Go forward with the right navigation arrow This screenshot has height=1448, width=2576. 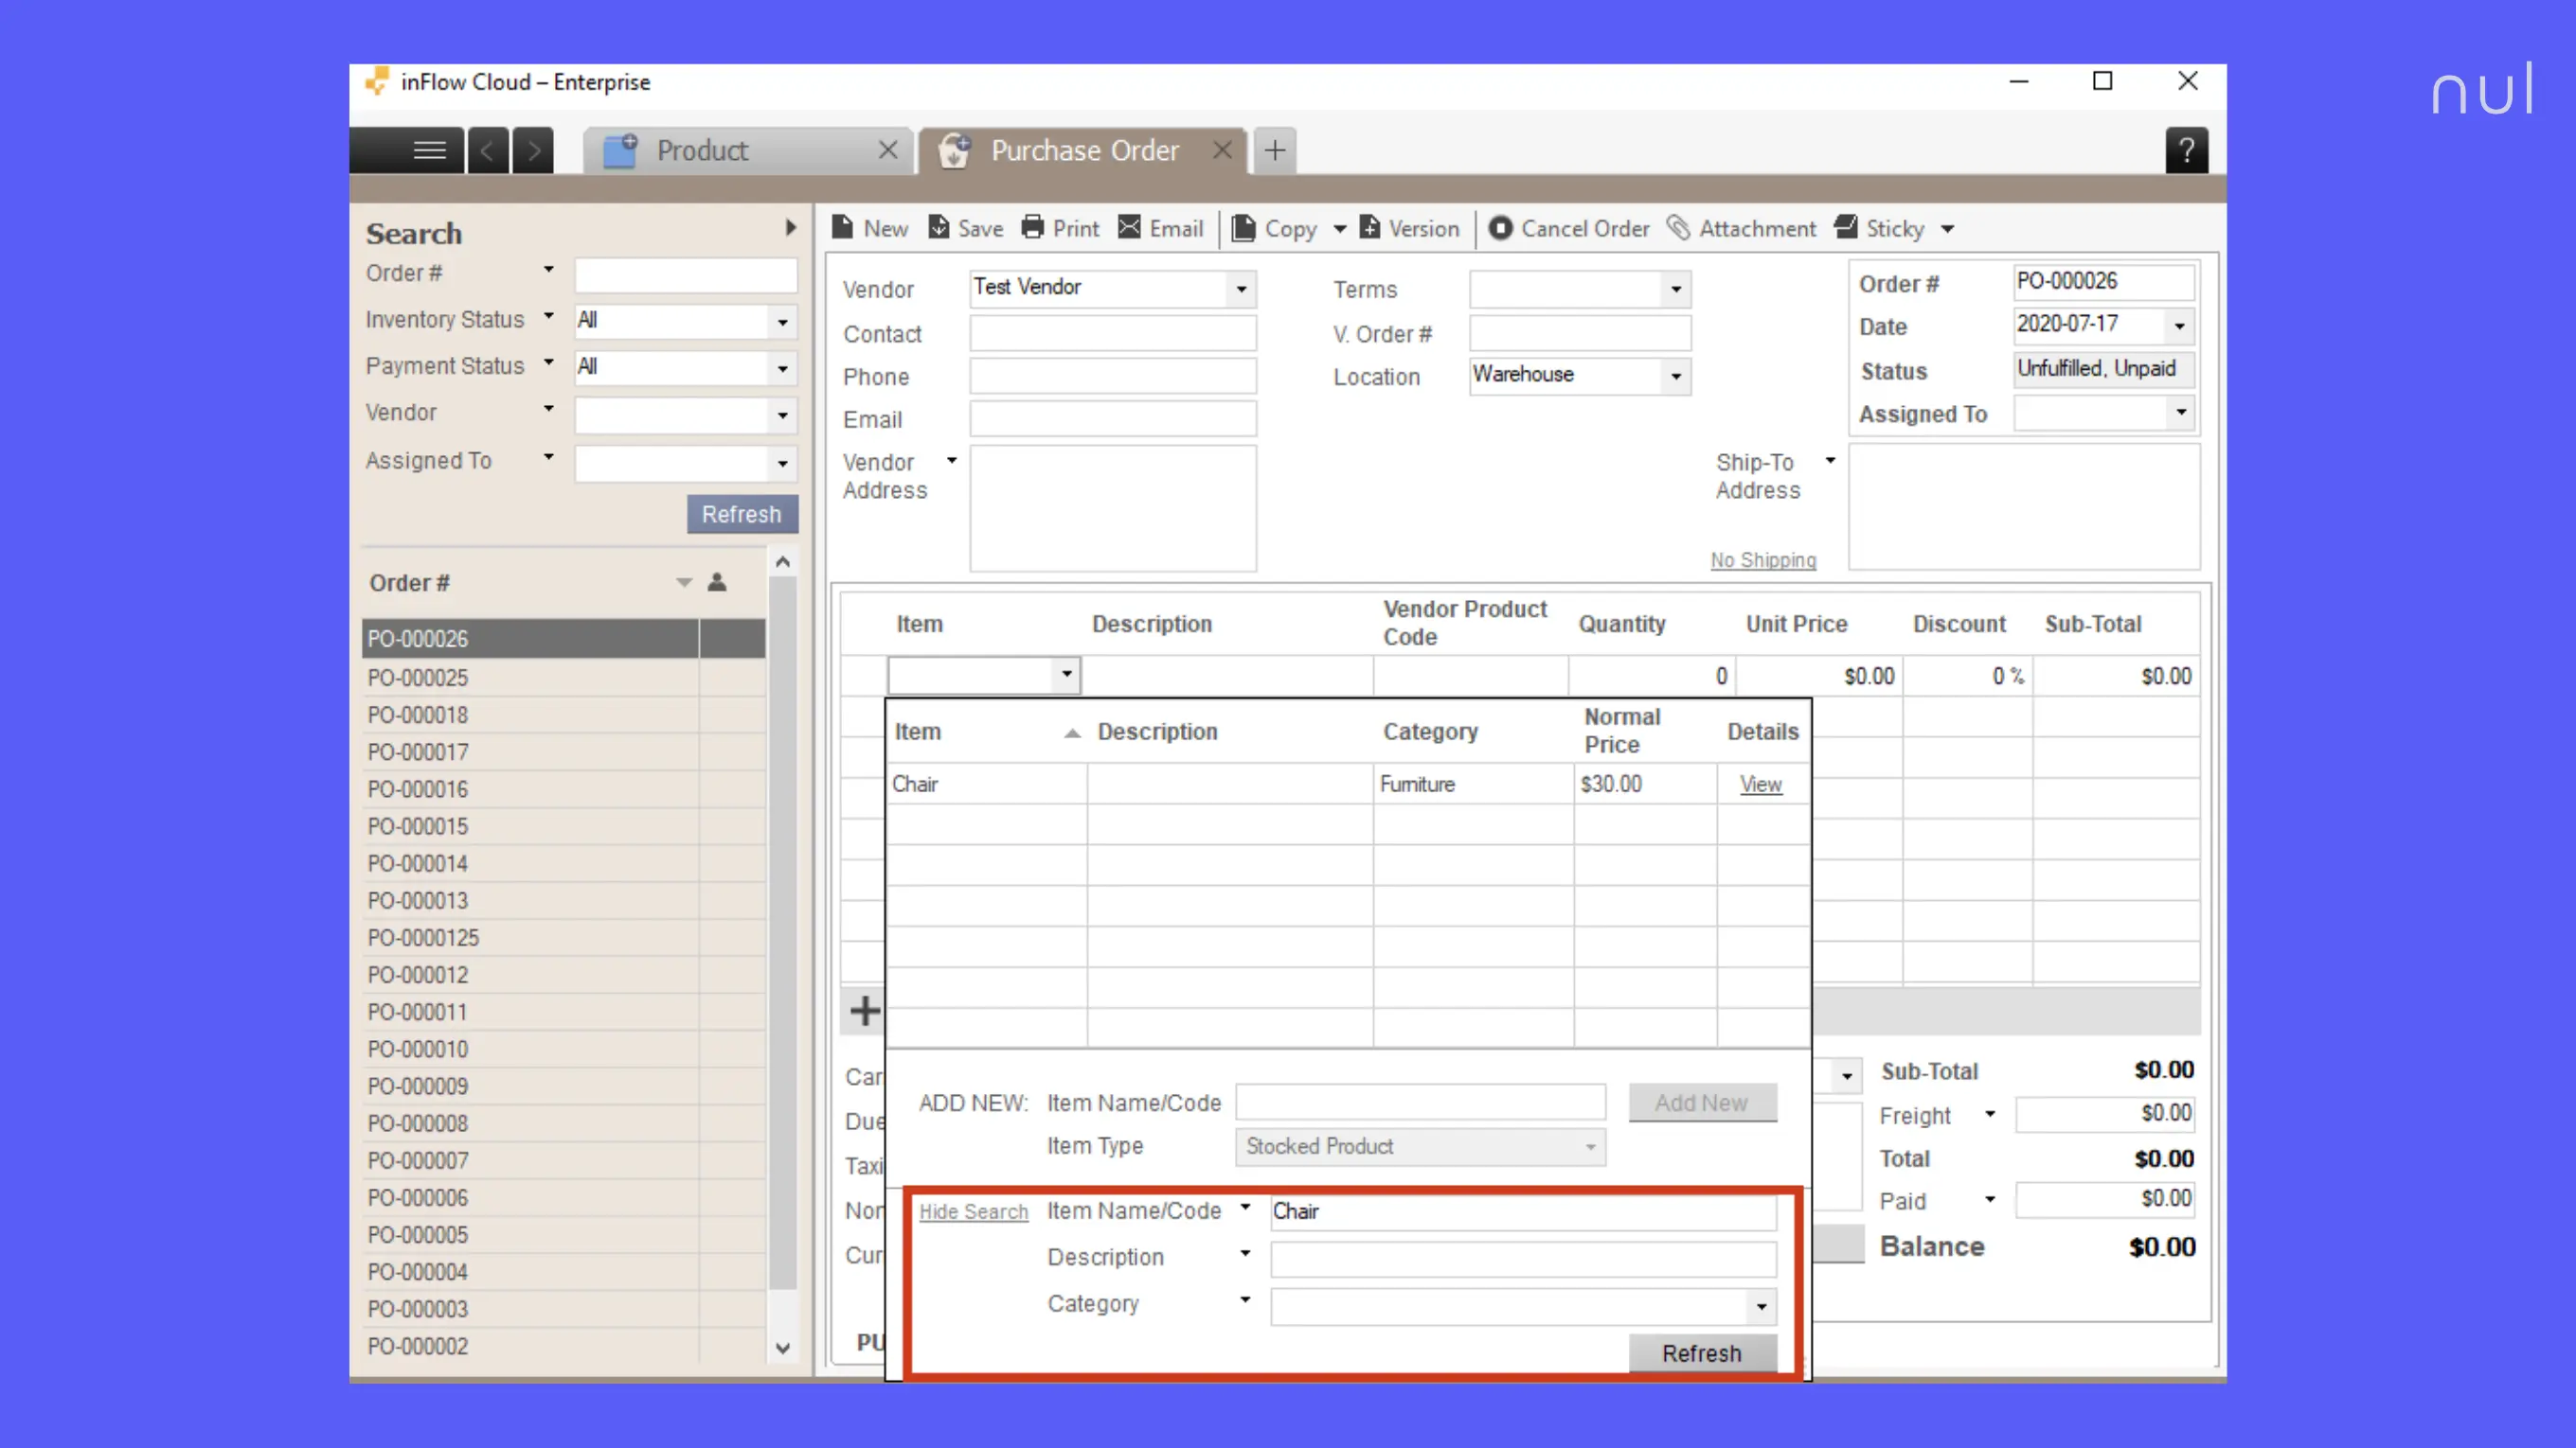[533, 150]
